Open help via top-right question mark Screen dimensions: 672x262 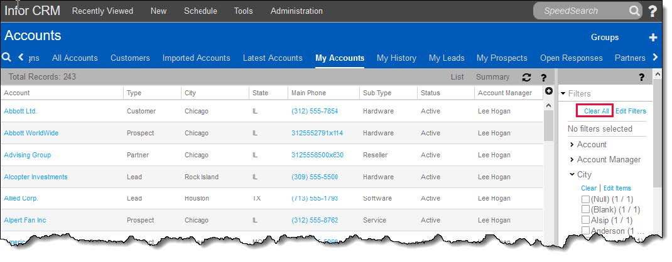(x=653, y=11)
